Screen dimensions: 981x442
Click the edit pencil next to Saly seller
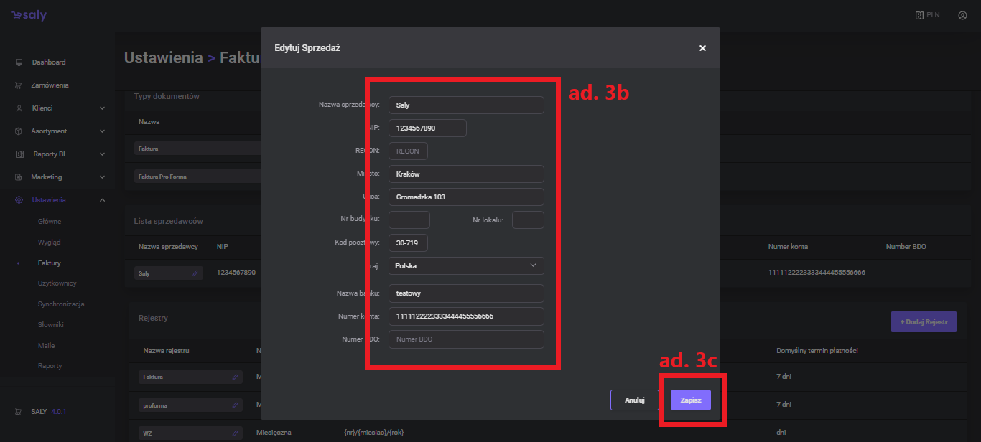click(x=195, y=273)
